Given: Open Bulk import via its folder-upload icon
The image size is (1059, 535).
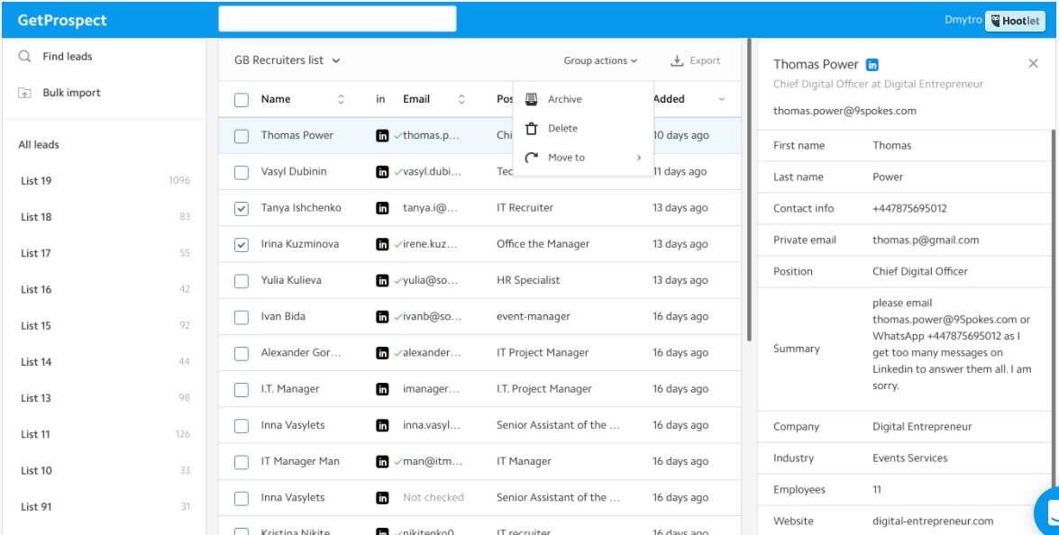Looking at the screenshot, I should pos(24,92).
